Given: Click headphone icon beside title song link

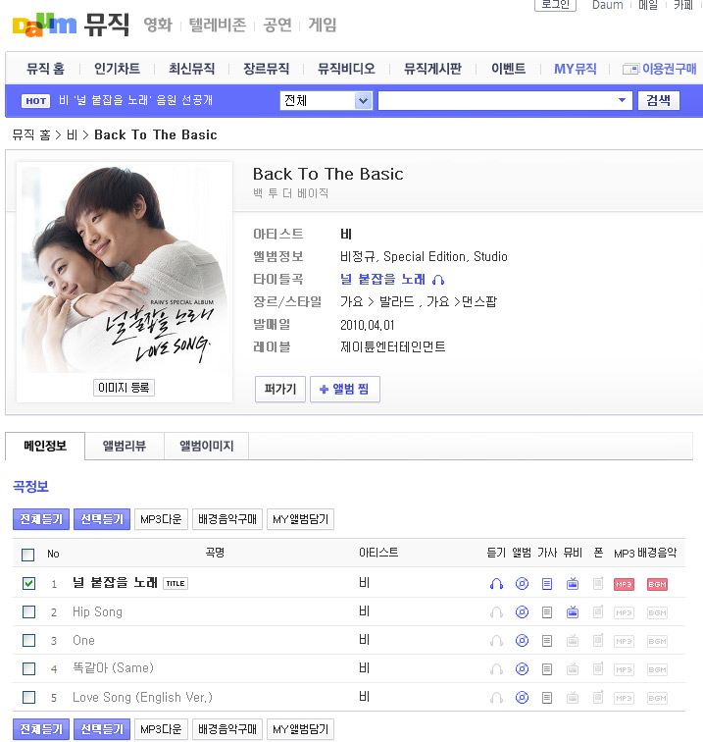Looking at the screenshot, I should tap(438, 280).
